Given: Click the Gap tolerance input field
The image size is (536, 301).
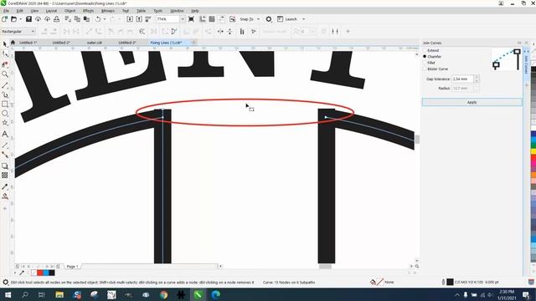Looking at the screenshot, I should [462, 79].
